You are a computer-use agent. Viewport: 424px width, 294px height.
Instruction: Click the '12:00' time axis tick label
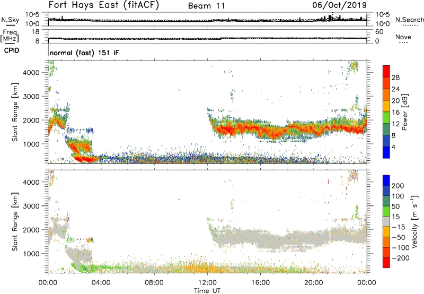click(x=207, y=283)
